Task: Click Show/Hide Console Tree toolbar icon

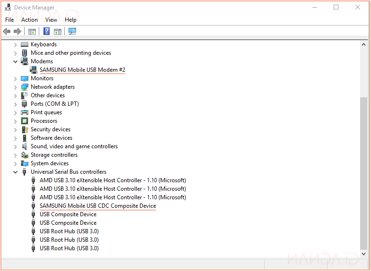Action: pyautogui.click(x=32, y=32)
